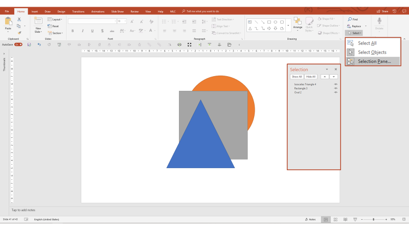Select the Oval shape in gallery

pos(275,22)
